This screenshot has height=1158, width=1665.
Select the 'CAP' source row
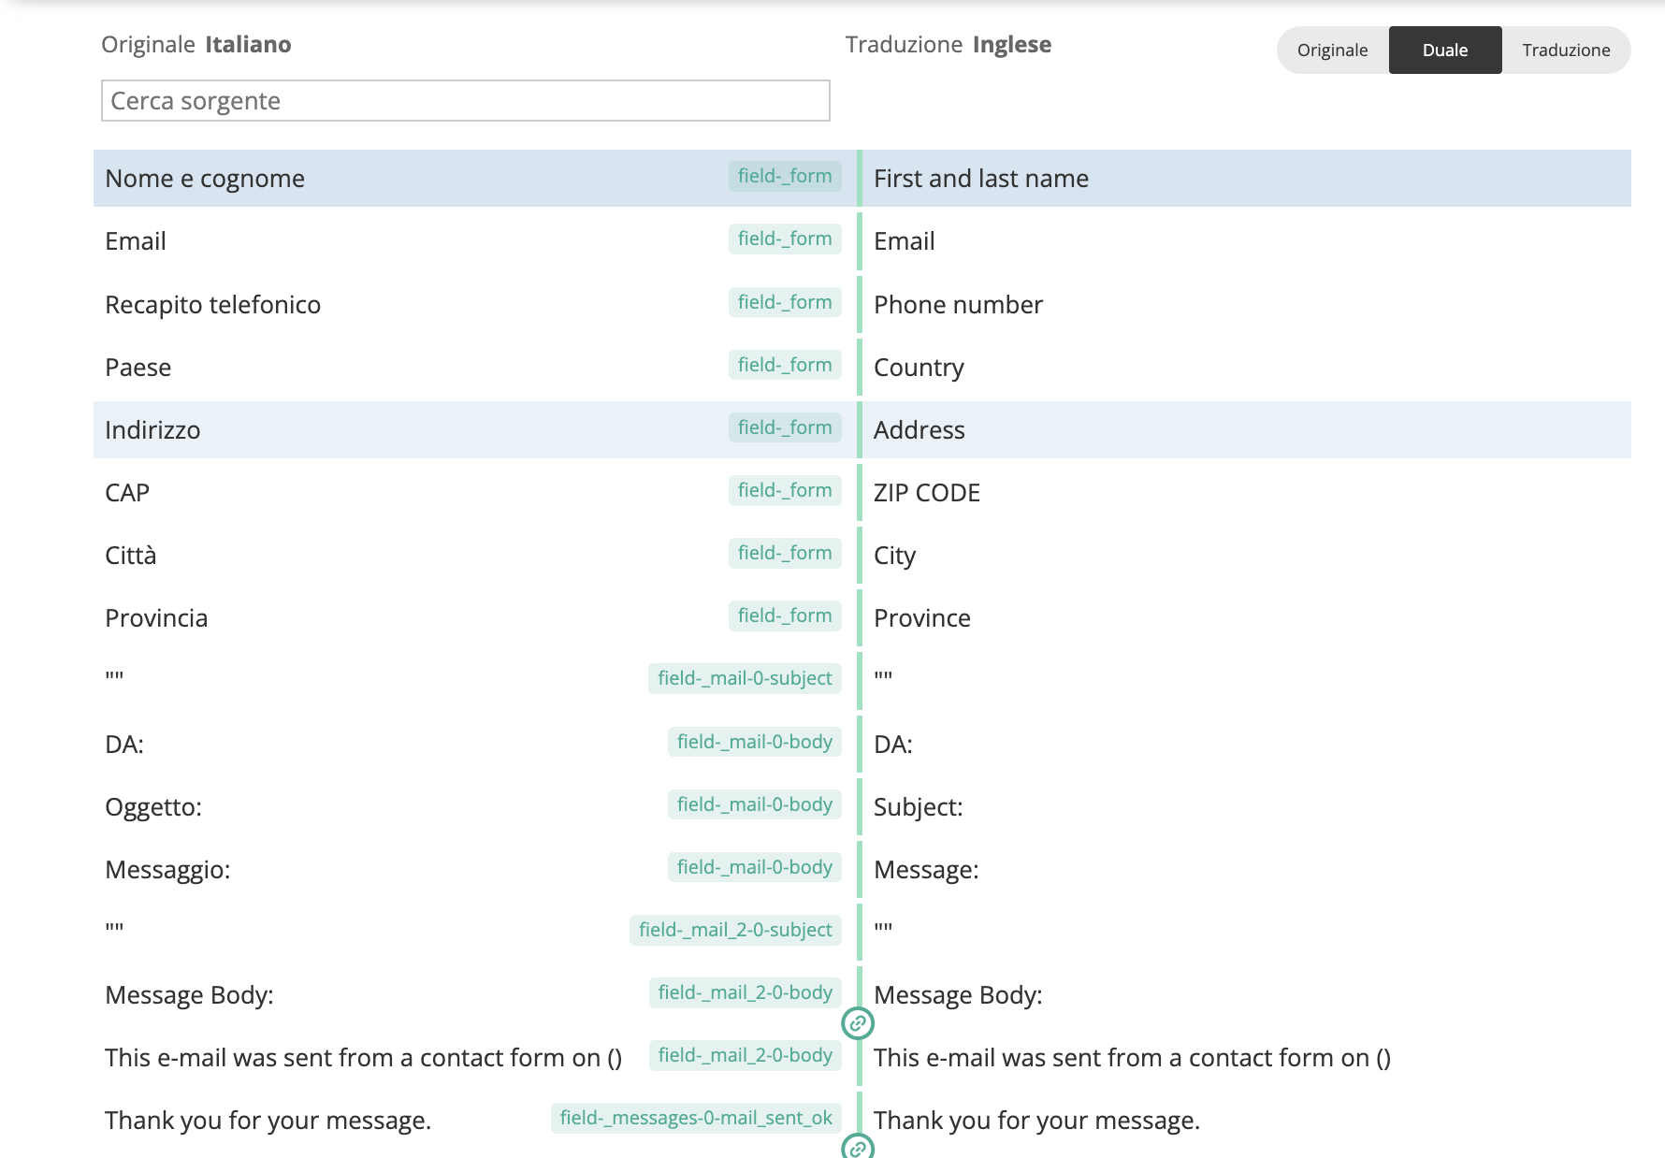[475, 492]
